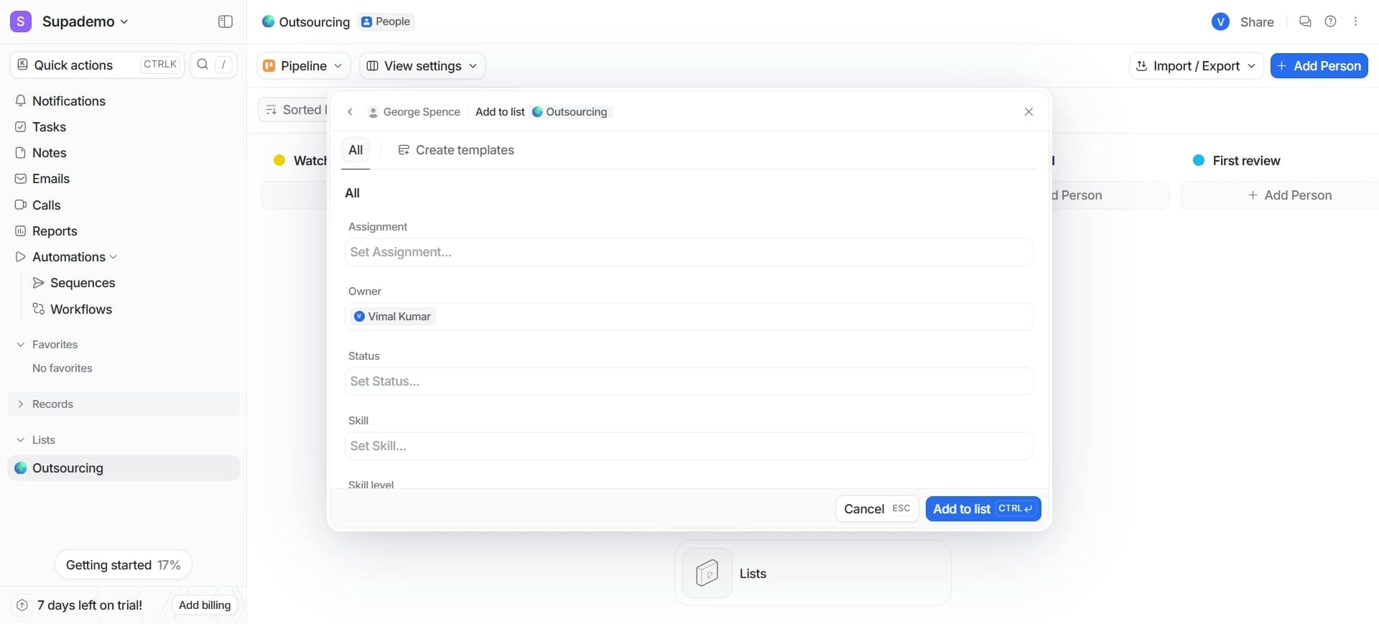1379x624 pixels.
Task: Click the Owner field with Vimal Kumar
Action: click(689, 317)
